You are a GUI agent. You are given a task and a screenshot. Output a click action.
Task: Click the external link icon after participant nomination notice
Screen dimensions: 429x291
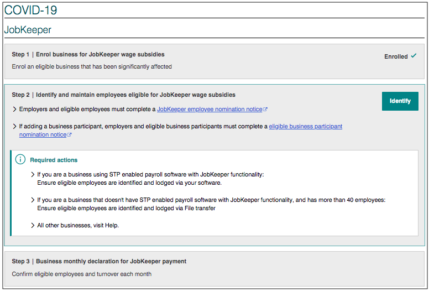tap(69, 134)
